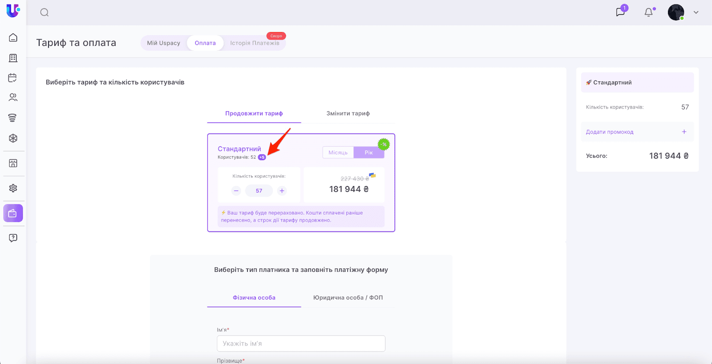Open the help question-mark sidebar icon
The width and height of the screenshot is (712, 364).
coord(13,238)
